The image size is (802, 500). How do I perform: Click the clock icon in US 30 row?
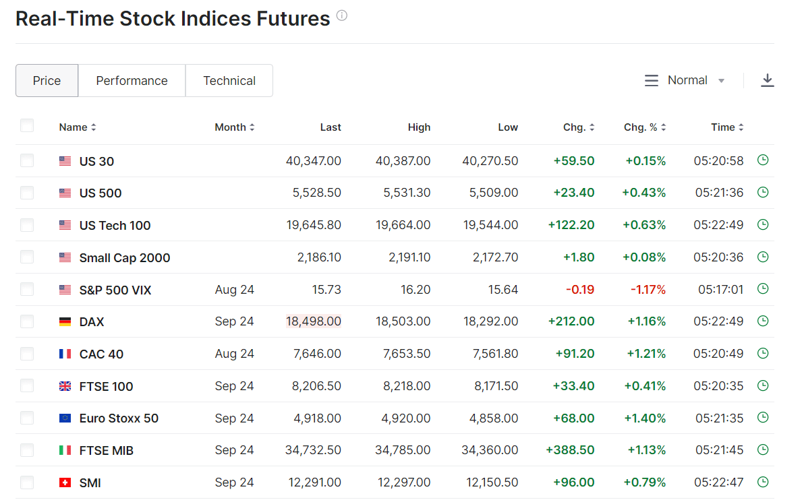(763, 160)
